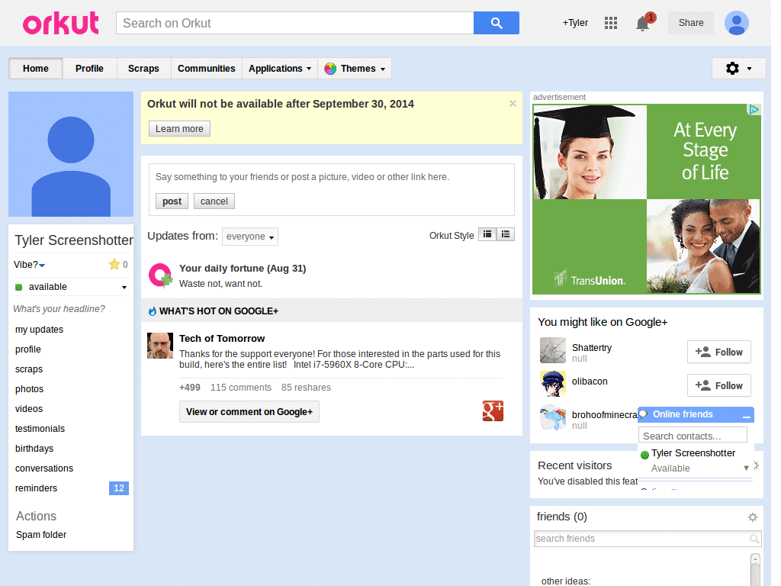Click the AdChoices icon on advertisement
781x586 pixels.
click(x=754, y=110)
